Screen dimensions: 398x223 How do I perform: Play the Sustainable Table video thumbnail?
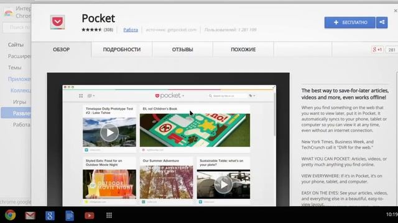coord(223,185)
